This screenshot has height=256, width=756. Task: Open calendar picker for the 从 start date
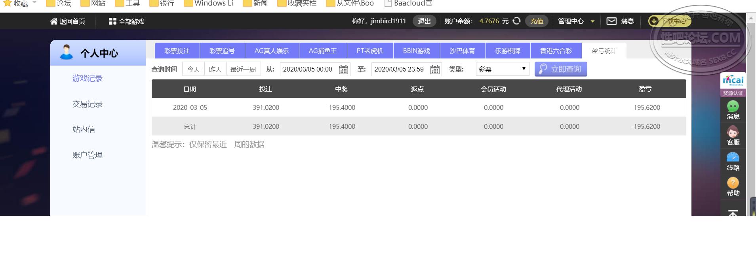tap(343, 70)
